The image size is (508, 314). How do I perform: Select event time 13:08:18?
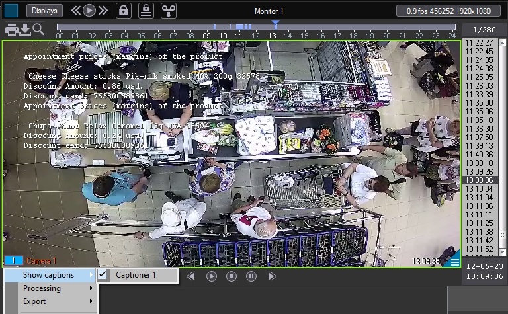click(479, 163)
